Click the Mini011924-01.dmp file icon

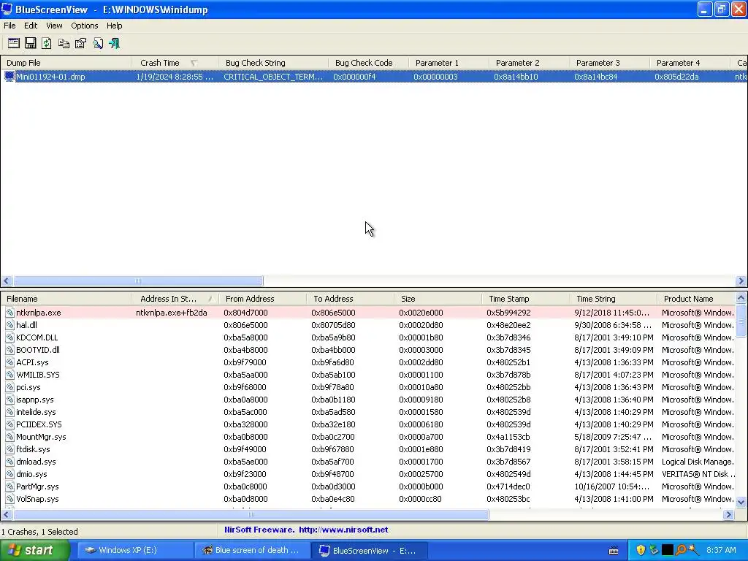point(9,76)
